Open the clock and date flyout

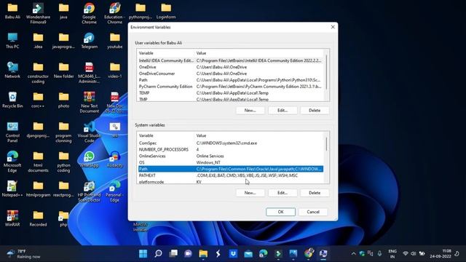click(x=441, y=254)
